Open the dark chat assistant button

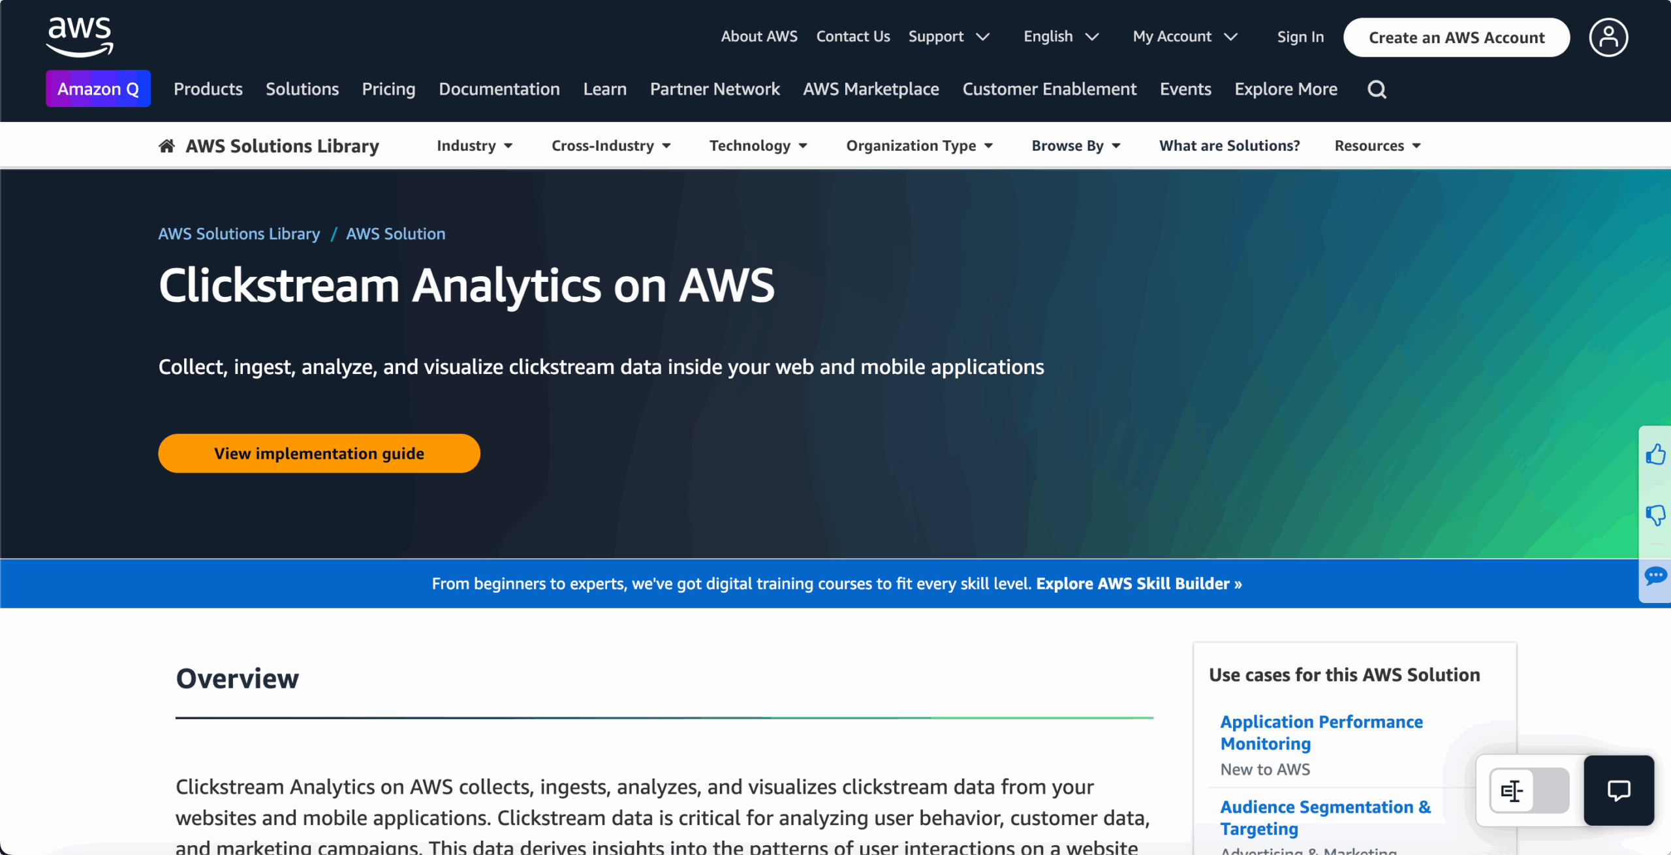(1619, 790)
